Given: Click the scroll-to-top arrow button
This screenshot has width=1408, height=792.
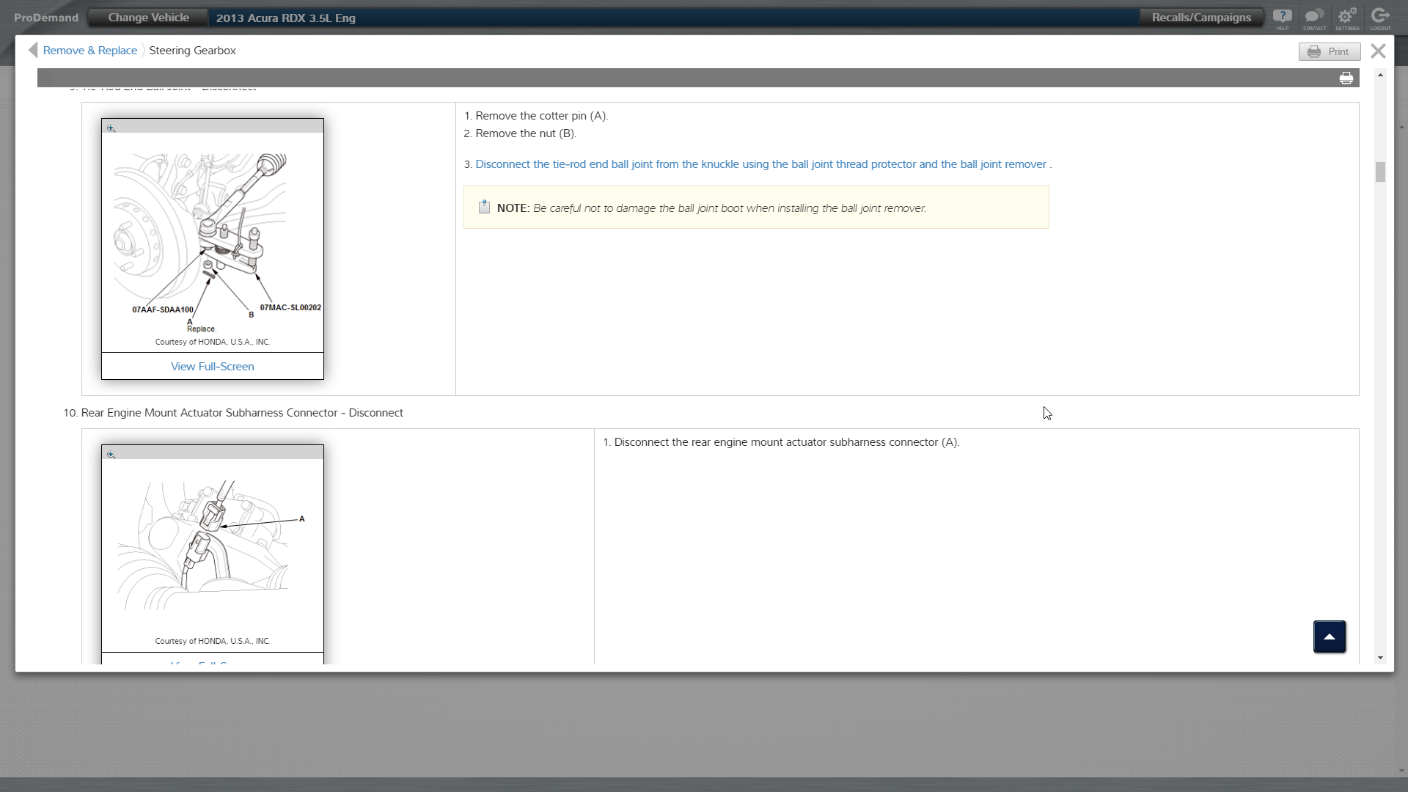Looking at the screenshot, I should click(x=1329, y=637).
